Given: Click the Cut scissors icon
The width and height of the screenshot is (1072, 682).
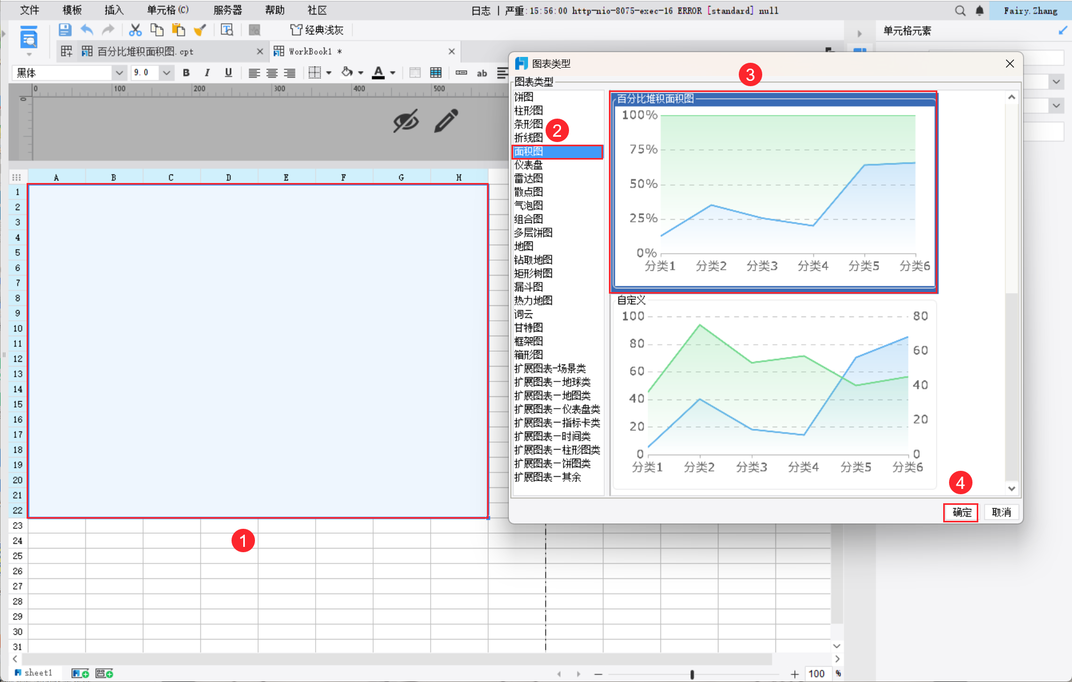Looking at the screenshot, I should pos(135,30).
